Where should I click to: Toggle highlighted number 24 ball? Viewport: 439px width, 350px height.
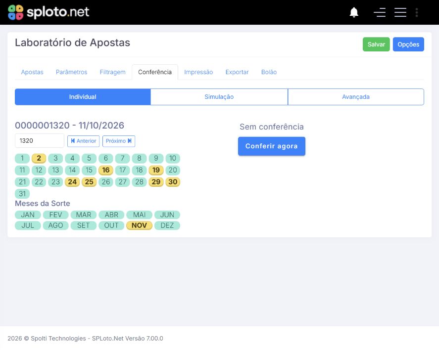click(72, 182)
